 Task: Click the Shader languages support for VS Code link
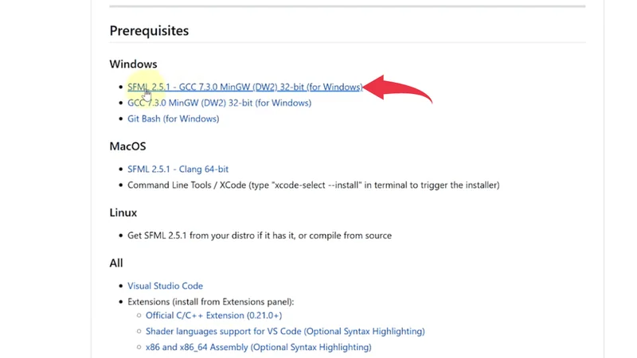(x=284, y=331)
